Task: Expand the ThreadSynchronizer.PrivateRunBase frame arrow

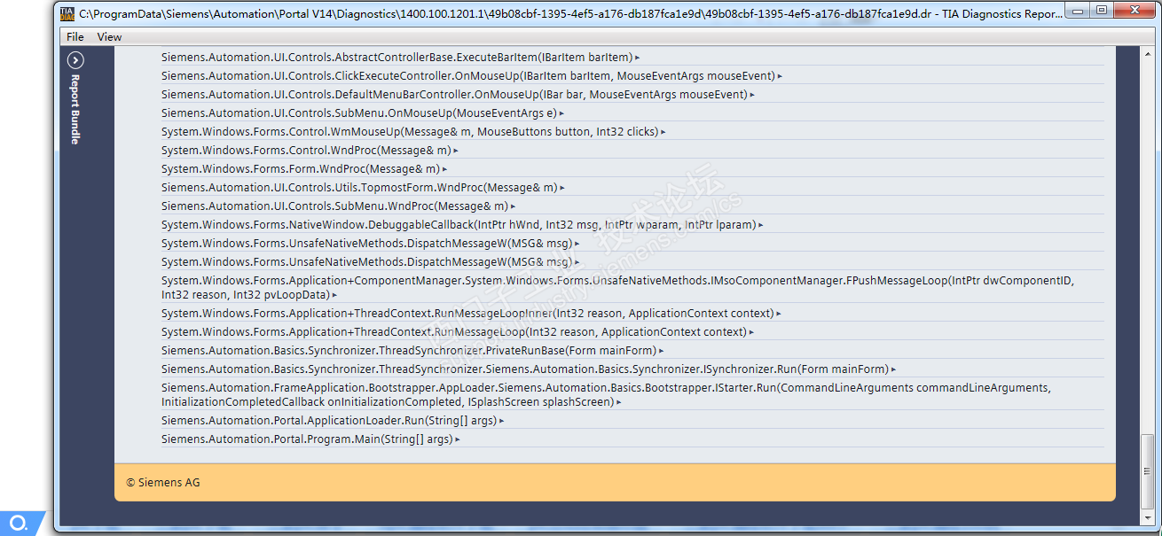Action: [x=662, y=351]
